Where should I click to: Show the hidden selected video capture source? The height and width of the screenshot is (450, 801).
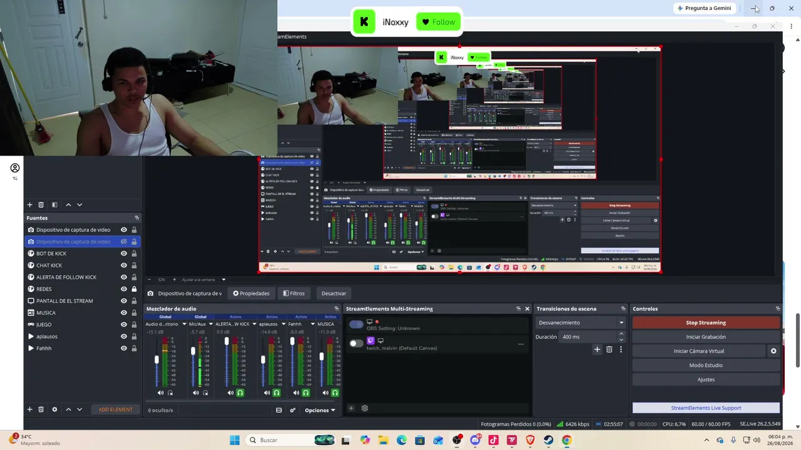[x=124, y=241]
